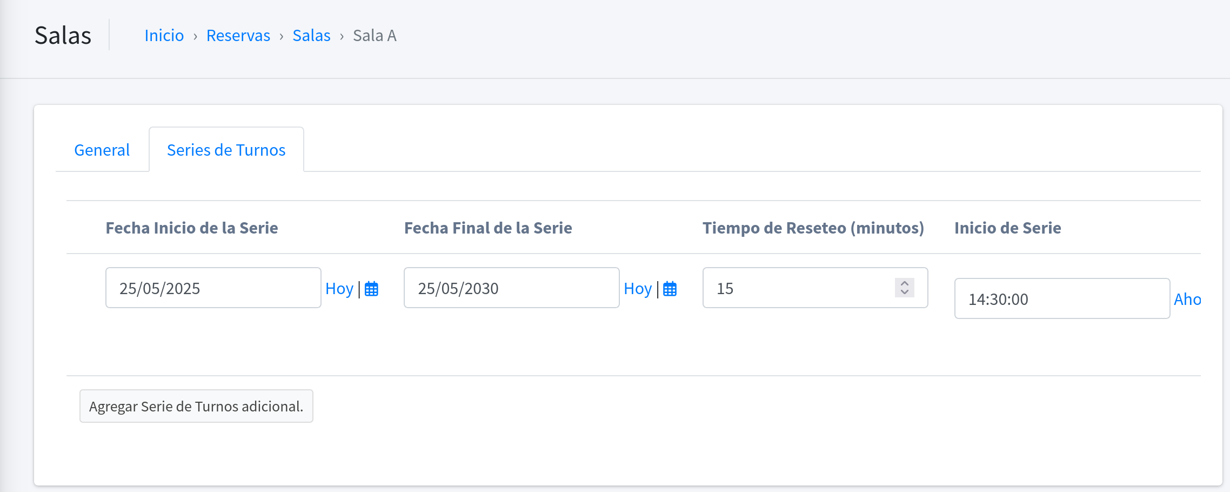The width and height of the screenshot is (1230, 492).
Task: Open the Salas breadcrumb link
Action: pyautogui.click(x=311, y=36)
